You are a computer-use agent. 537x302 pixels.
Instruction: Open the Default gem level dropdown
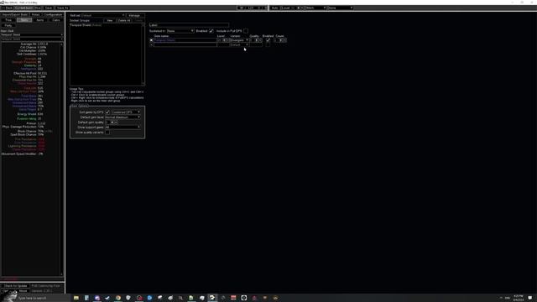click(x=123, y=117)
